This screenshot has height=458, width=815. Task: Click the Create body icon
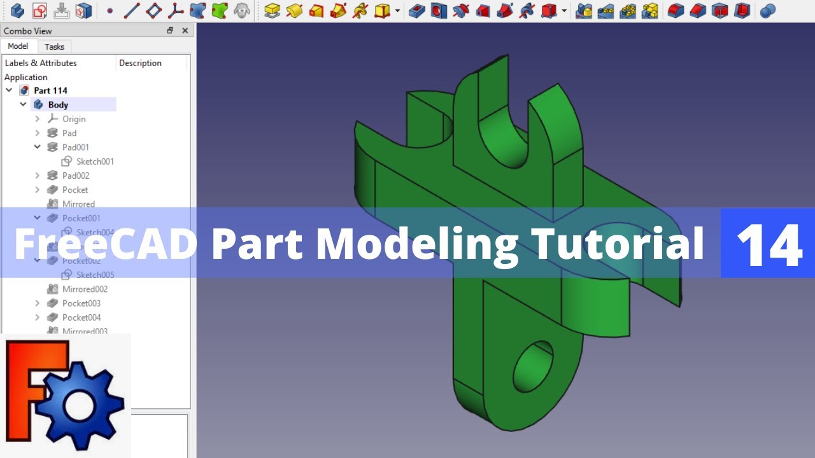(18, 10)
